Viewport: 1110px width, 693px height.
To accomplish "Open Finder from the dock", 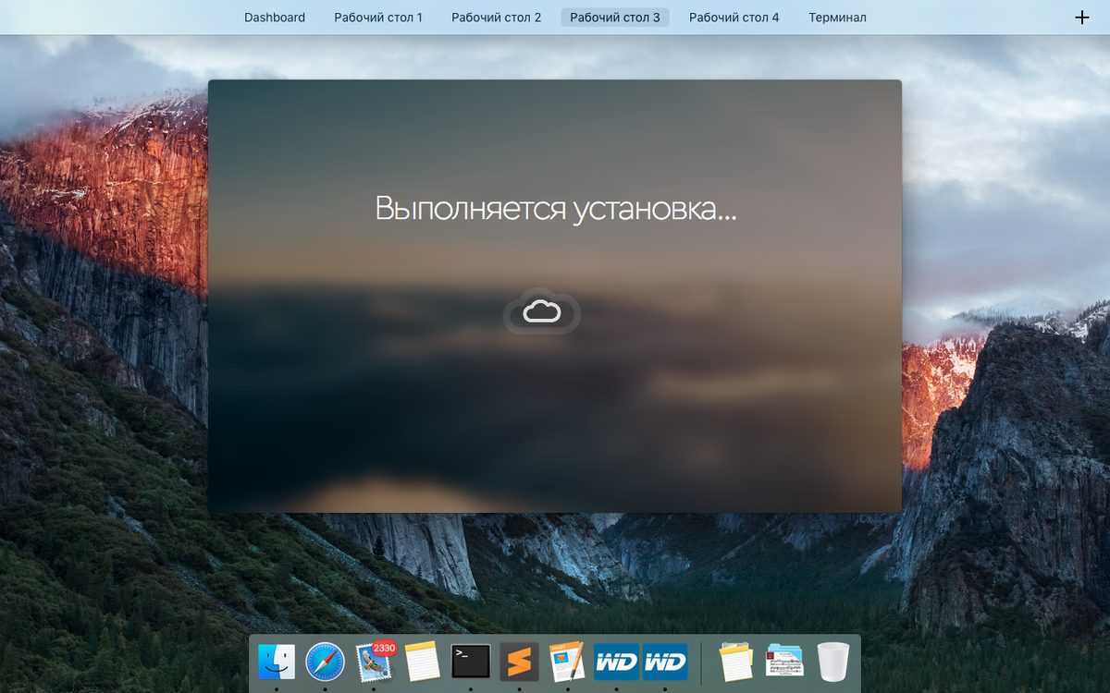I will click(x=277, y=662).
